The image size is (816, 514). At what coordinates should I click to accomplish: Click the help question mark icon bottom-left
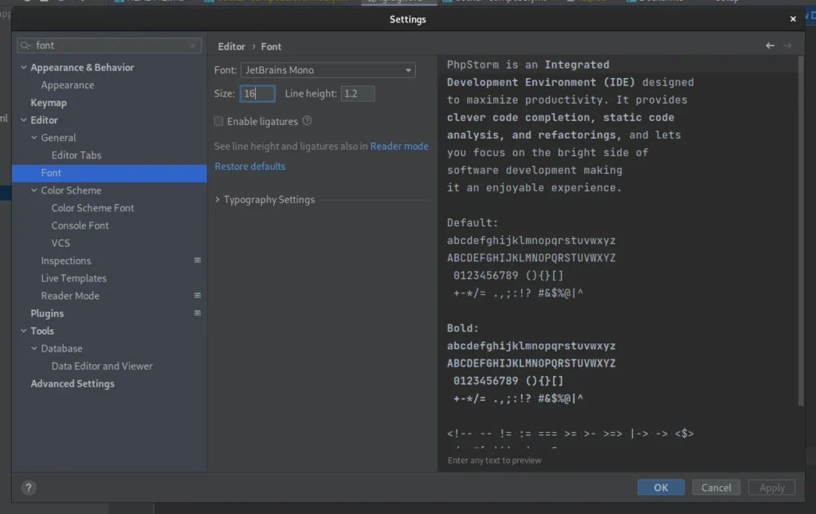[29, 487]
